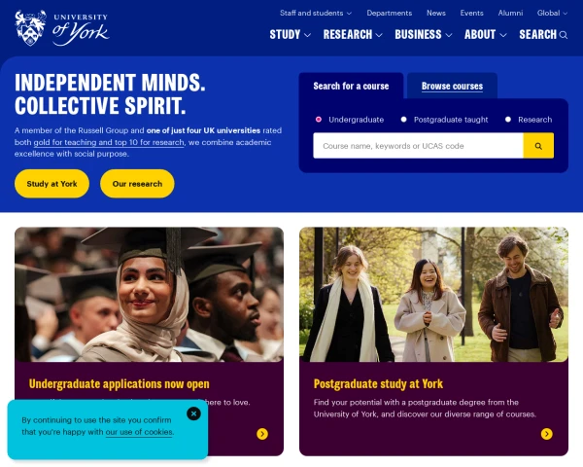583x467 pixels.
Task: Click the Our research button
Action: click(137, 184)
